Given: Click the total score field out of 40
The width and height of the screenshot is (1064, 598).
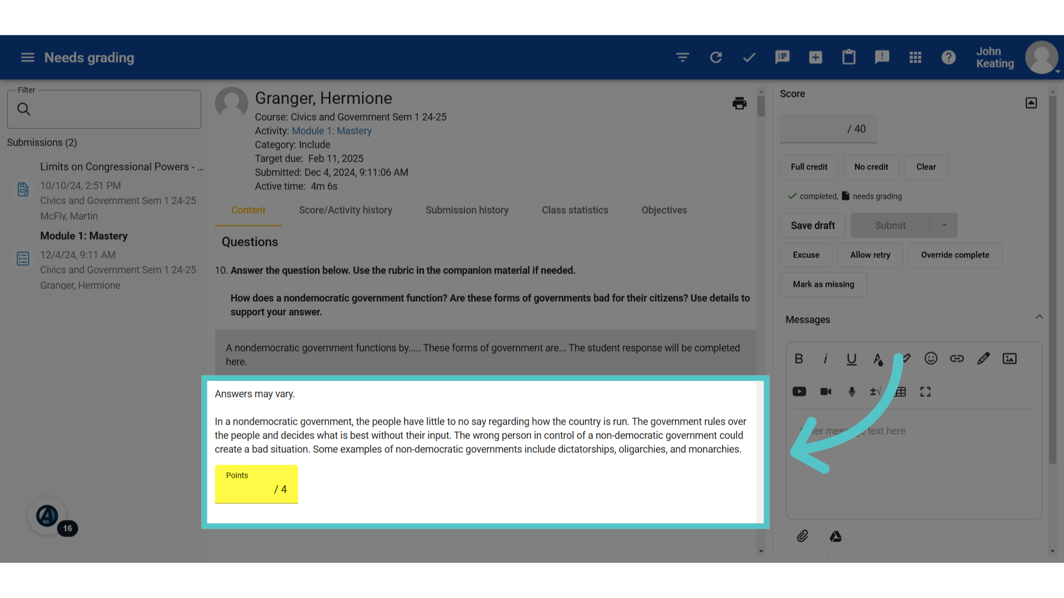Looking at the screenshot, I should click(828, 129).
